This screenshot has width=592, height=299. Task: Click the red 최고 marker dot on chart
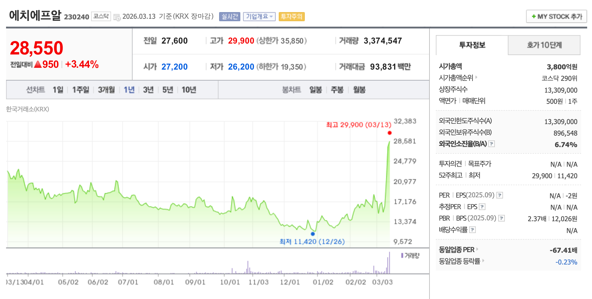point(390,133)
